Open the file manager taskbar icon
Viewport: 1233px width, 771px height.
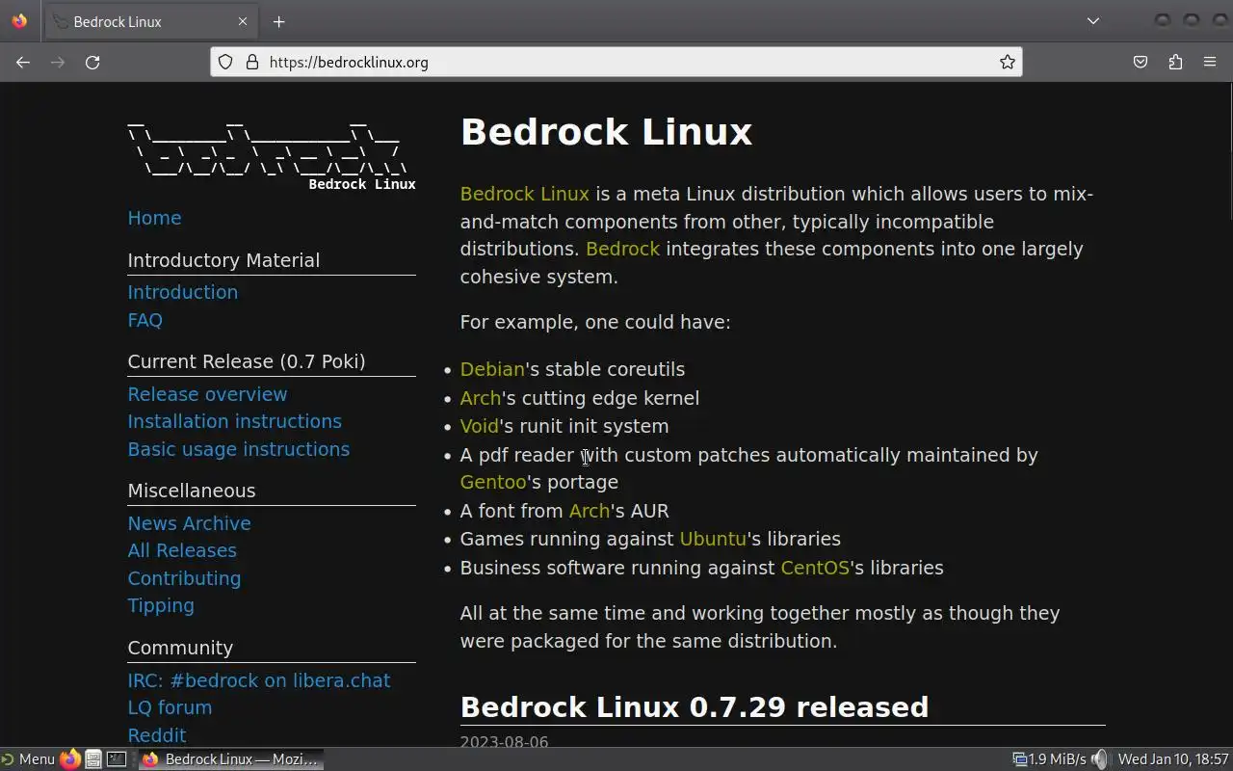pyautogui.click(x=93, y=759)
